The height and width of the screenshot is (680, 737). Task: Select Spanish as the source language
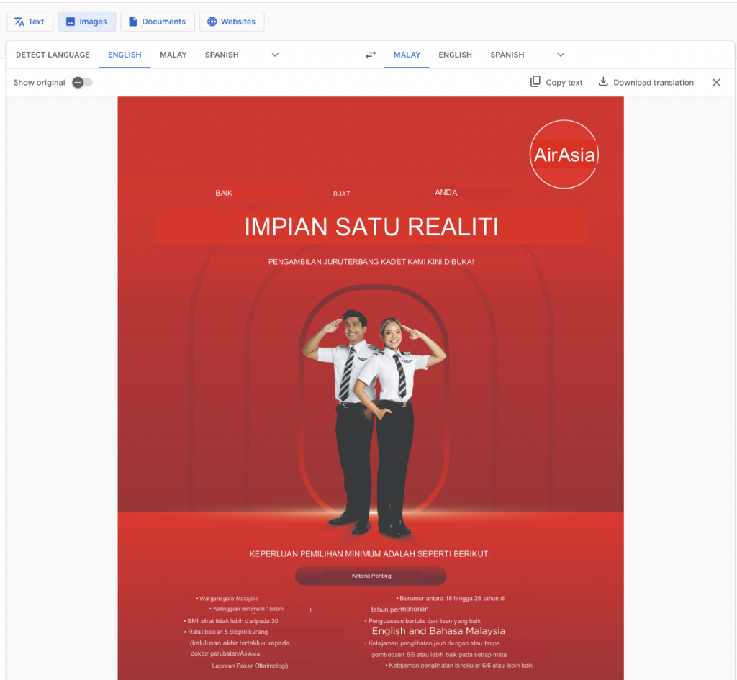(x=221, y=54)
